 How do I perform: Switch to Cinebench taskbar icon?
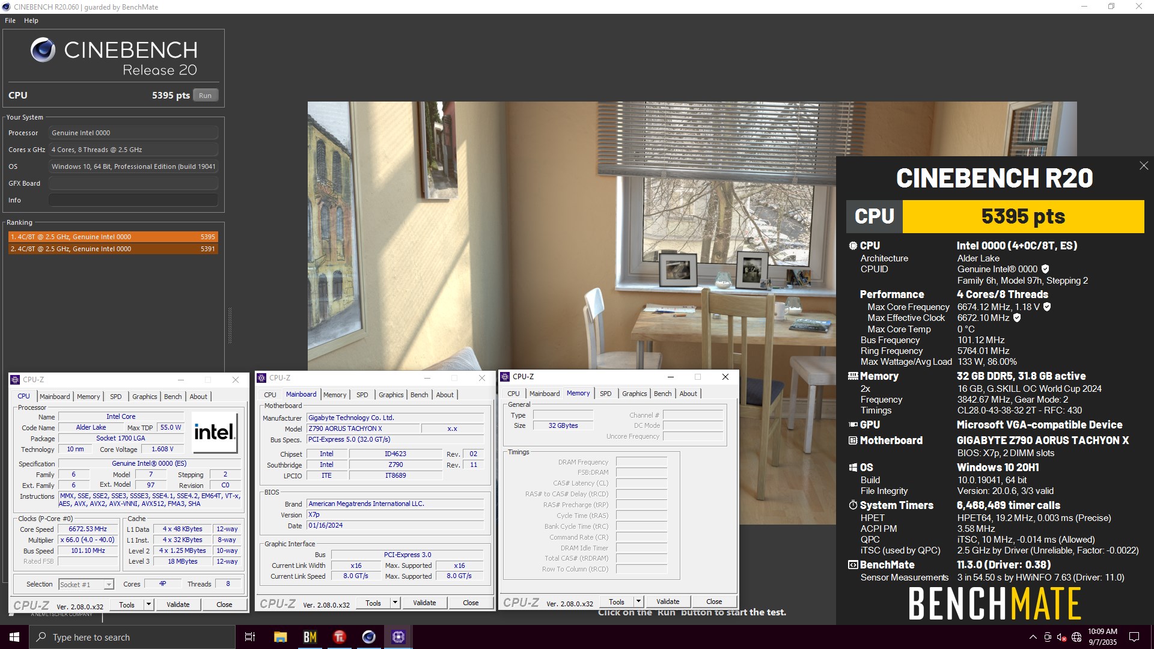369,637
